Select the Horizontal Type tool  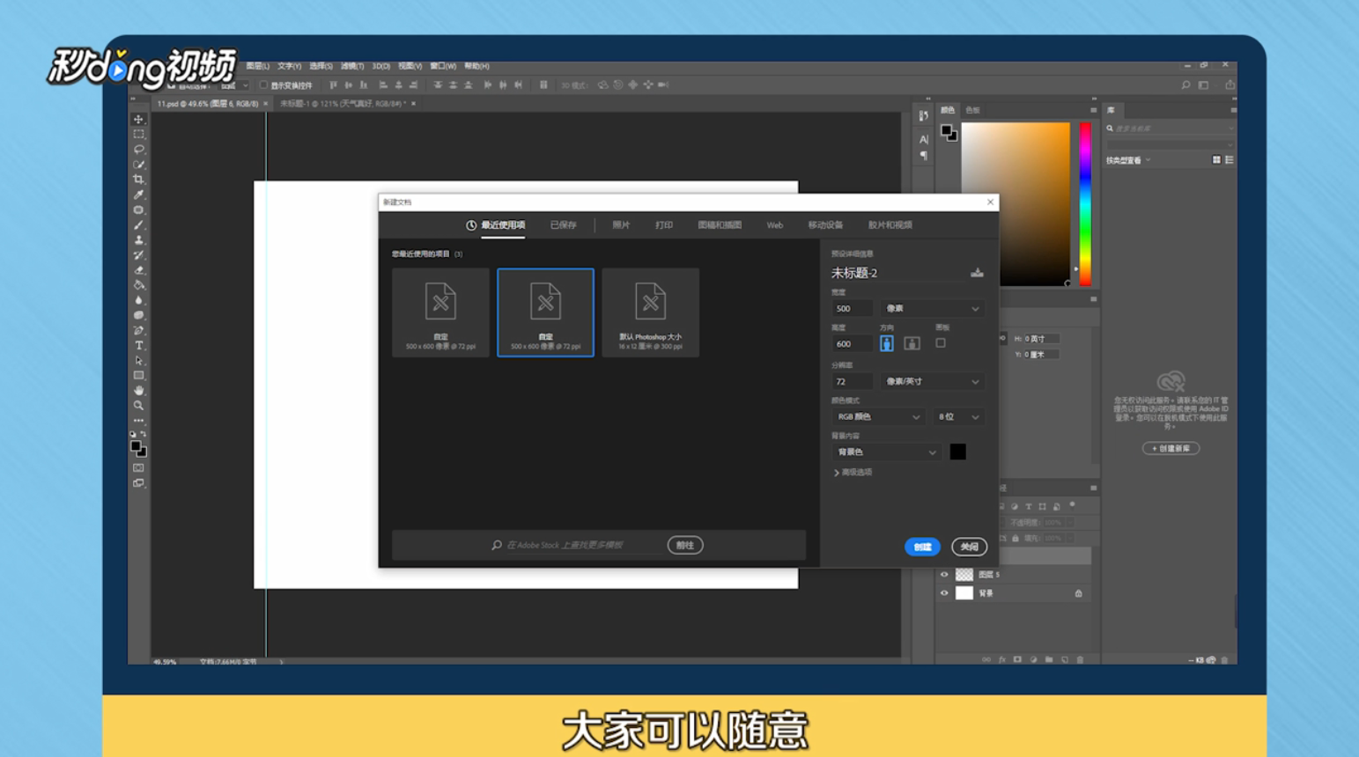tap(138, 345)
